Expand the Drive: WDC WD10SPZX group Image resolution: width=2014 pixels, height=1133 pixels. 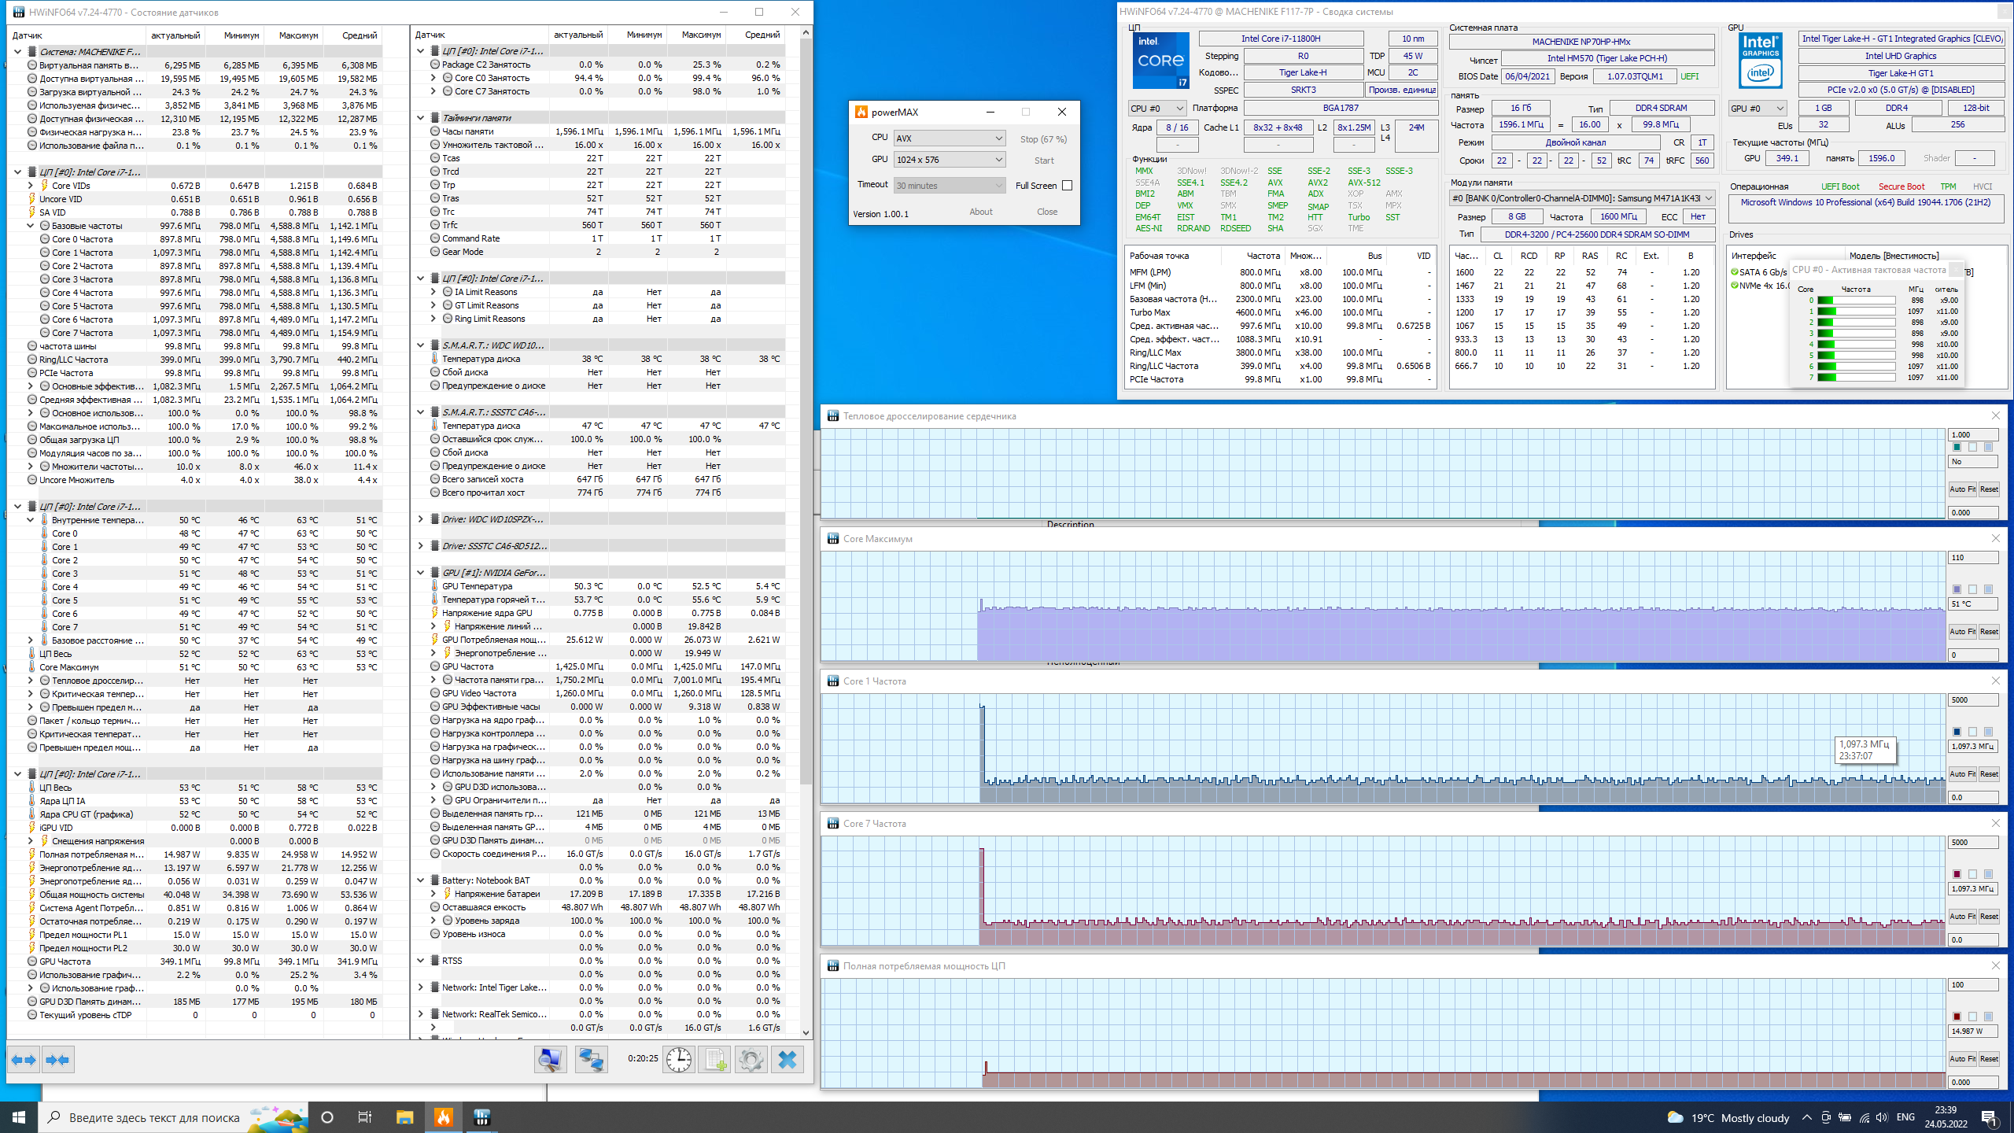[x=421, y=519]
